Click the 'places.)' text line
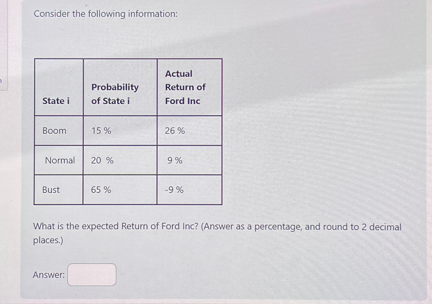The width and height of the screenshot is (432, 304). tap(48, 240)
